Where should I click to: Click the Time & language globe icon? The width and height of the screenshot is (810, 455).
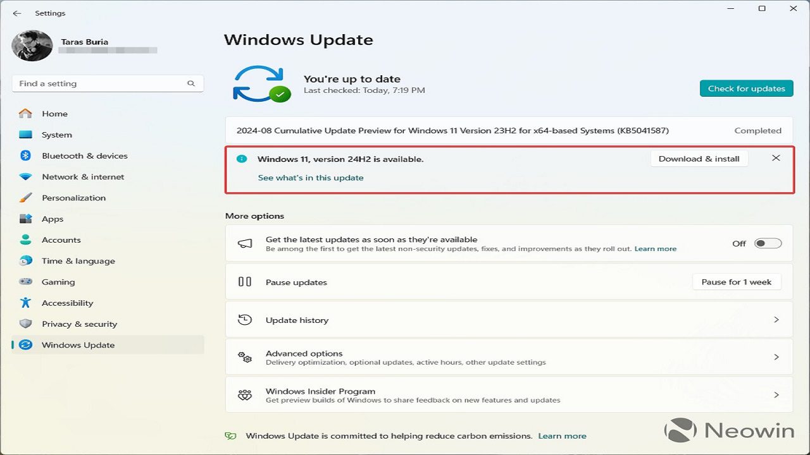(25, 261)
